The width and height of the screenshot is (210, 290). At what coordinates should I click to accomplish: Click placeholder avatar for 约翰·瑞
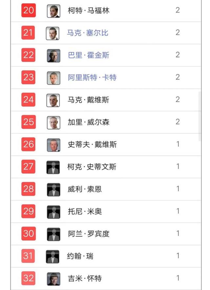pos(52,257)
